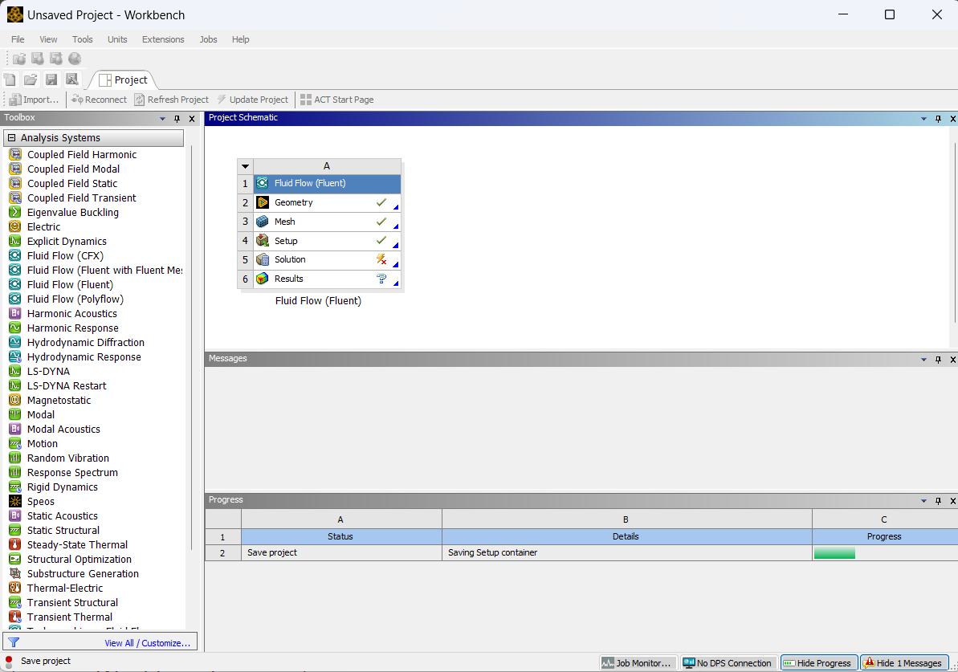The image size is (958, 672).
Task: Open the Jobs menu
Action: (208, 39)
